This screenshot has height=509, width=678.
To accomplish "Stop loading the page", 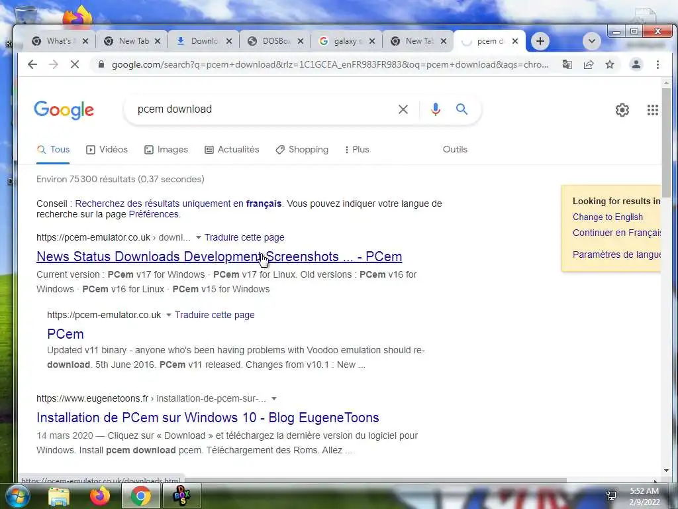I will [75, 64].
